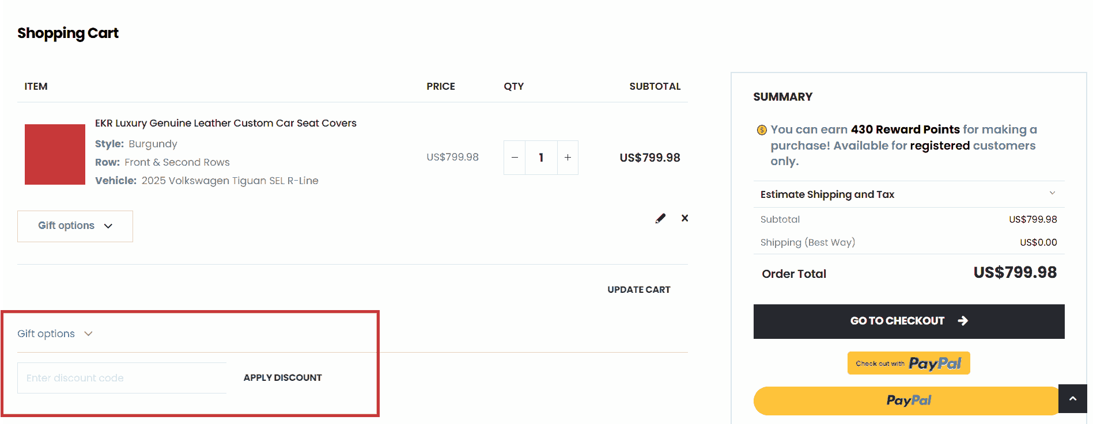Decrease quantity with the minus button
The height and width of the screenshot is (424, 1093).
click(515, 158)
